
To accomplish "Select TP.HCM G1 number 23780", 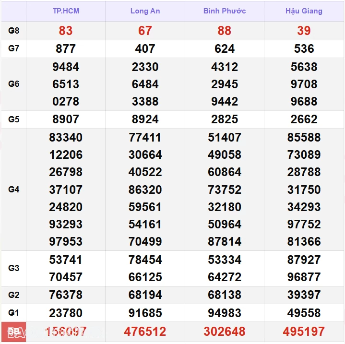I will point(66,313).
